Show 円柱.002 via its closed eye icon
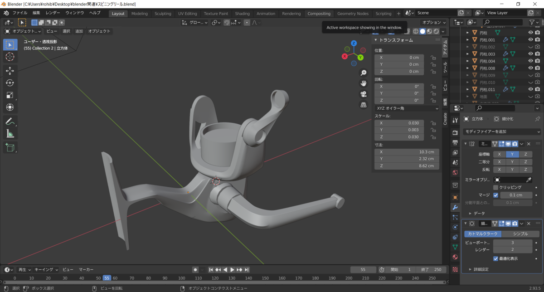 530,47
